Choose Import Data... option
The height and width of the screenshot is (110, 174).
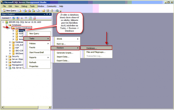click(x=66, y=57)
